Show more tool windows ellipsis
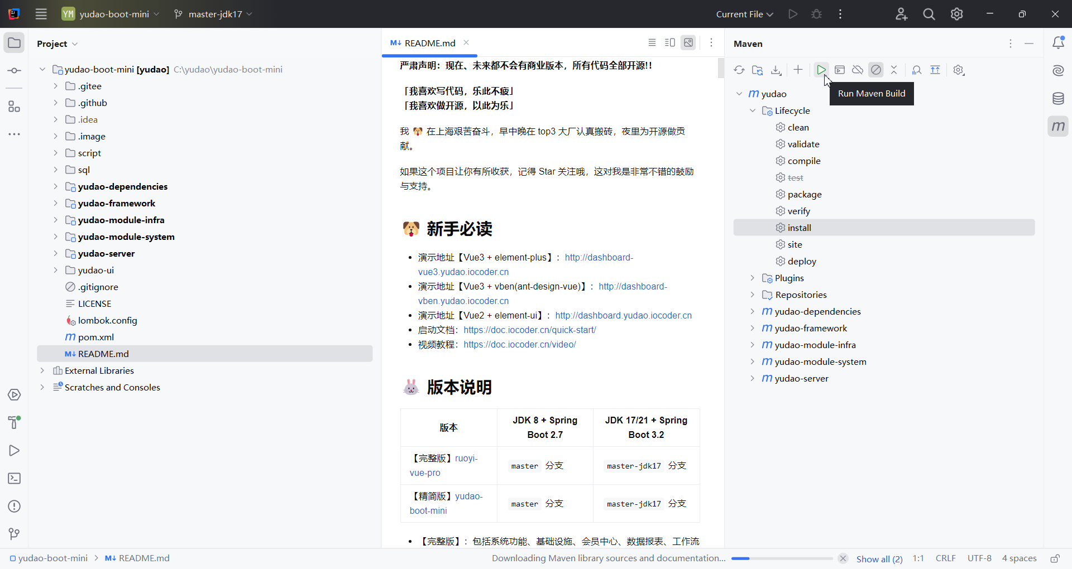 (x=14, y=134)
